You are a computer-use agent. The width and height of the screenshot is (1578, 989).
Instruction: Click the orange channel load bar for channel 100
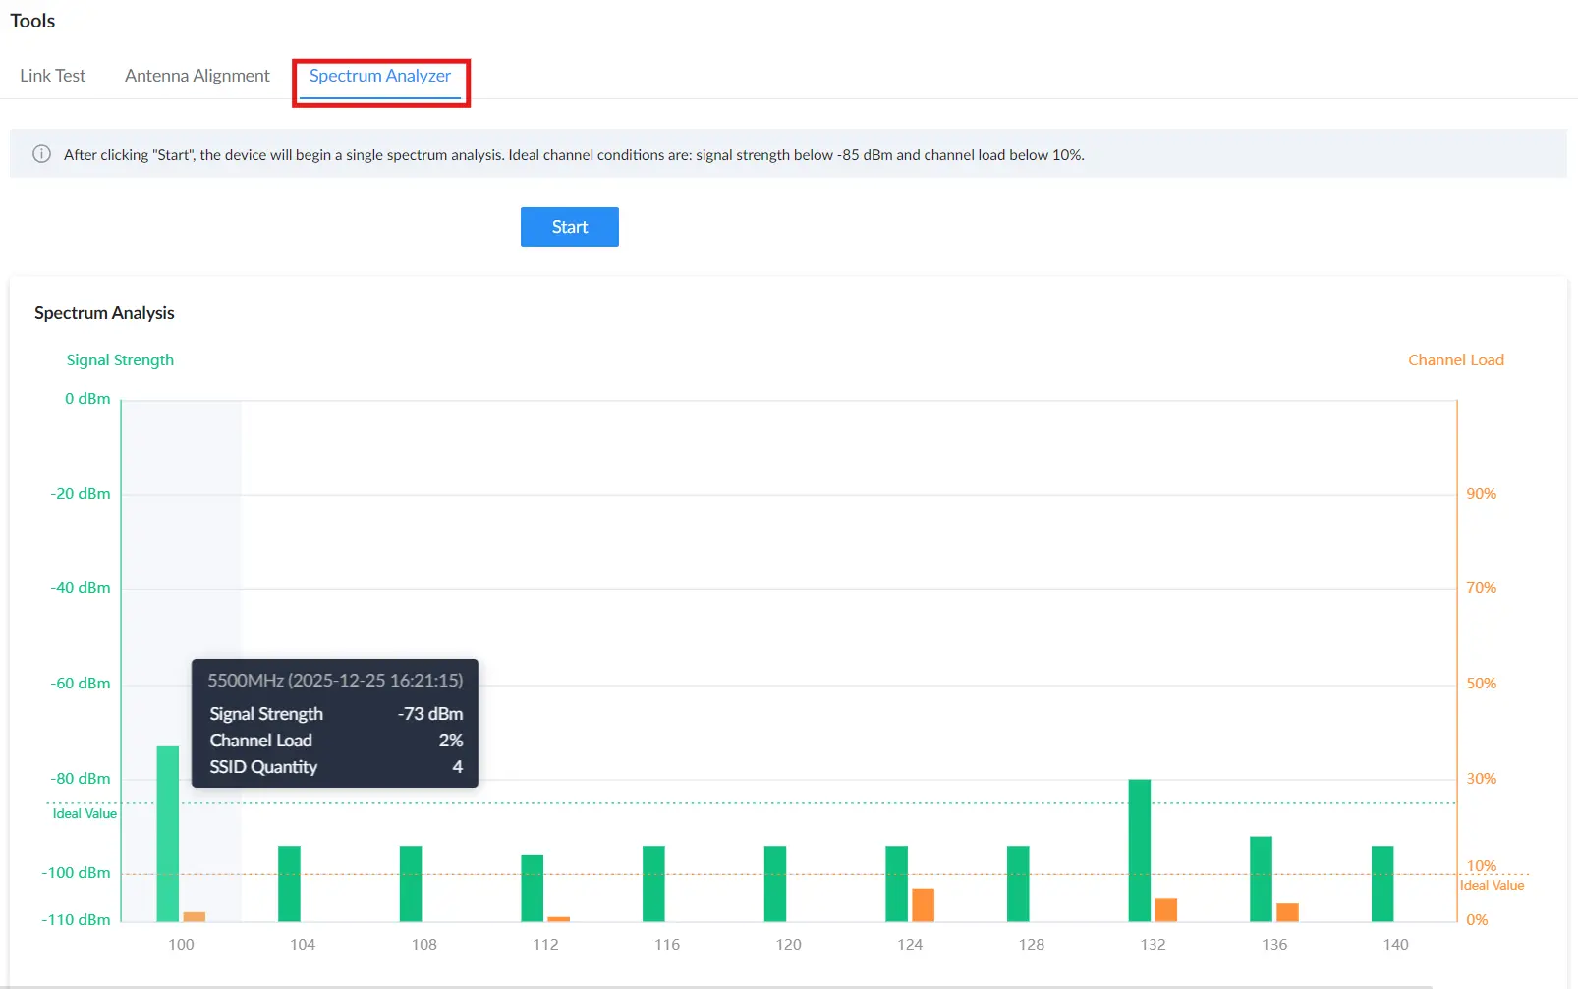195,917
